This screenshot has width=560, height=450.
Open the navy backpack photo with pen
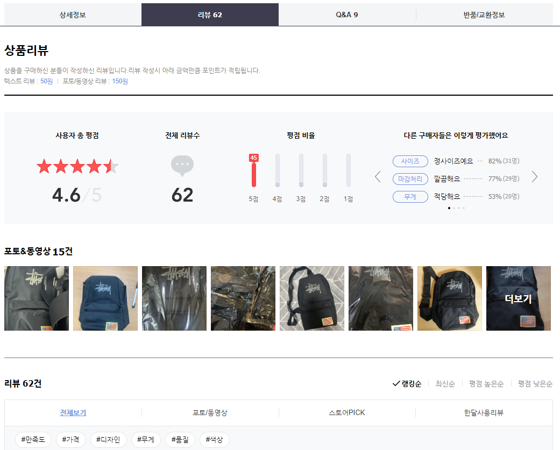click(x=105, y=298)
